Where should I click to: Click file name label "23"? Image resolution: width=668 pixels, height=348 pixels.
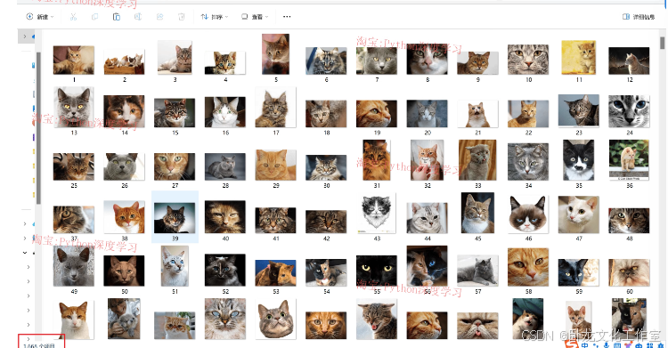[579, 133]
